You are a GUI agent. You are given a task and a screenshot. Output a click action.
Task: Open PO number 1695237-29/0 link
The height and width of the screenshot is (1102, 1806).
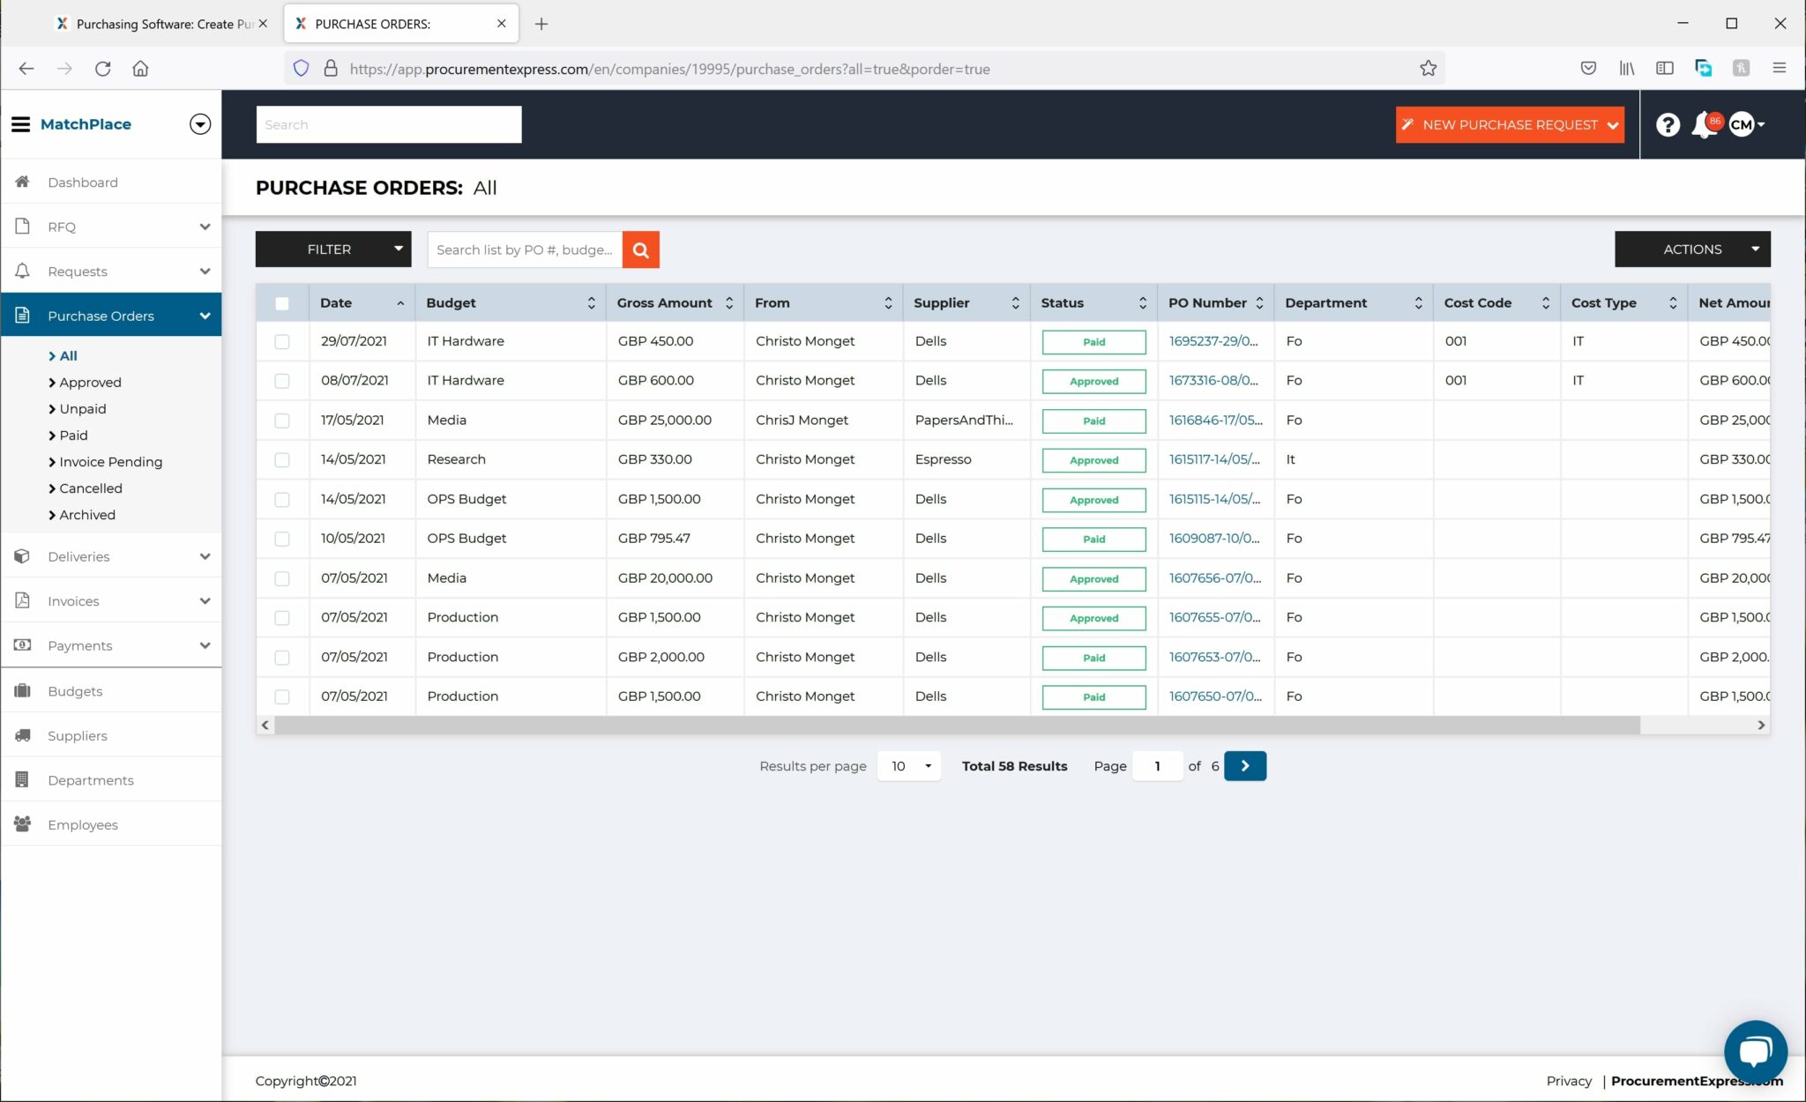(x=1214, y=341)
